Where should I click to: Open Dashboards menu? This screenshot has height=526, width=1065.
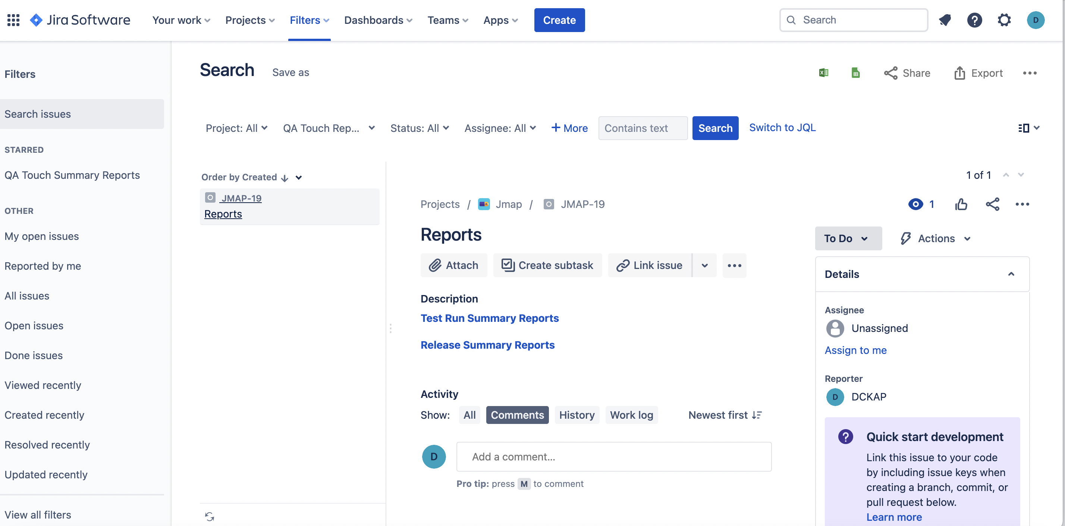(378, 20)
